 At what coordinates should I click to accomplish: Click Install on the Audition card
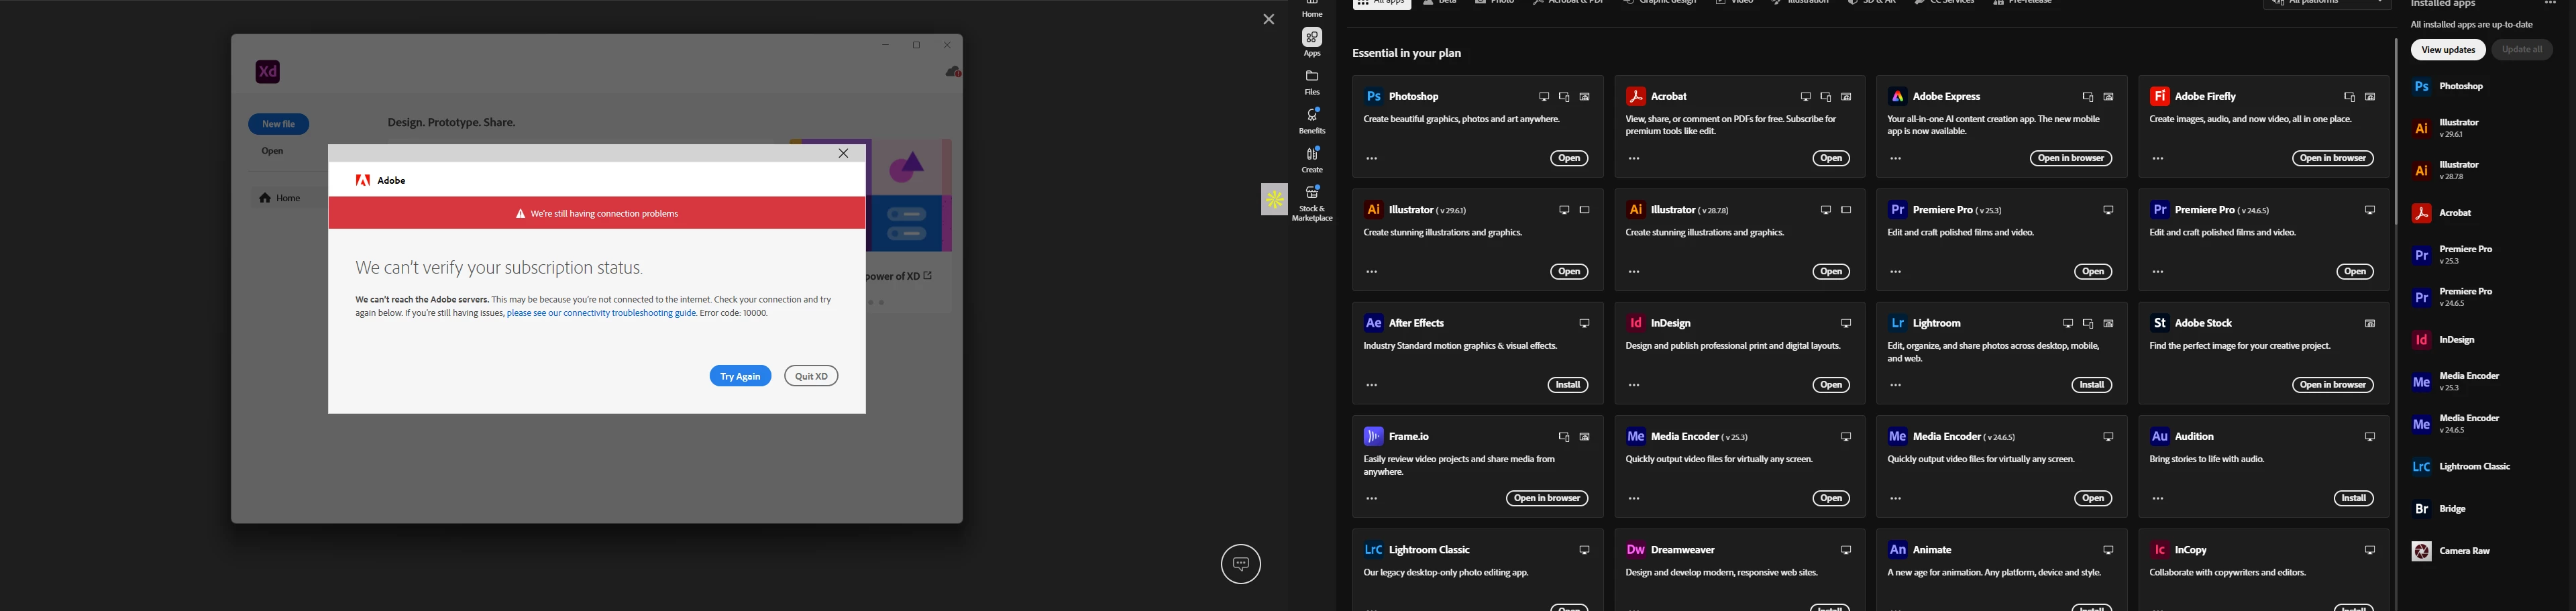(2354, 498)
